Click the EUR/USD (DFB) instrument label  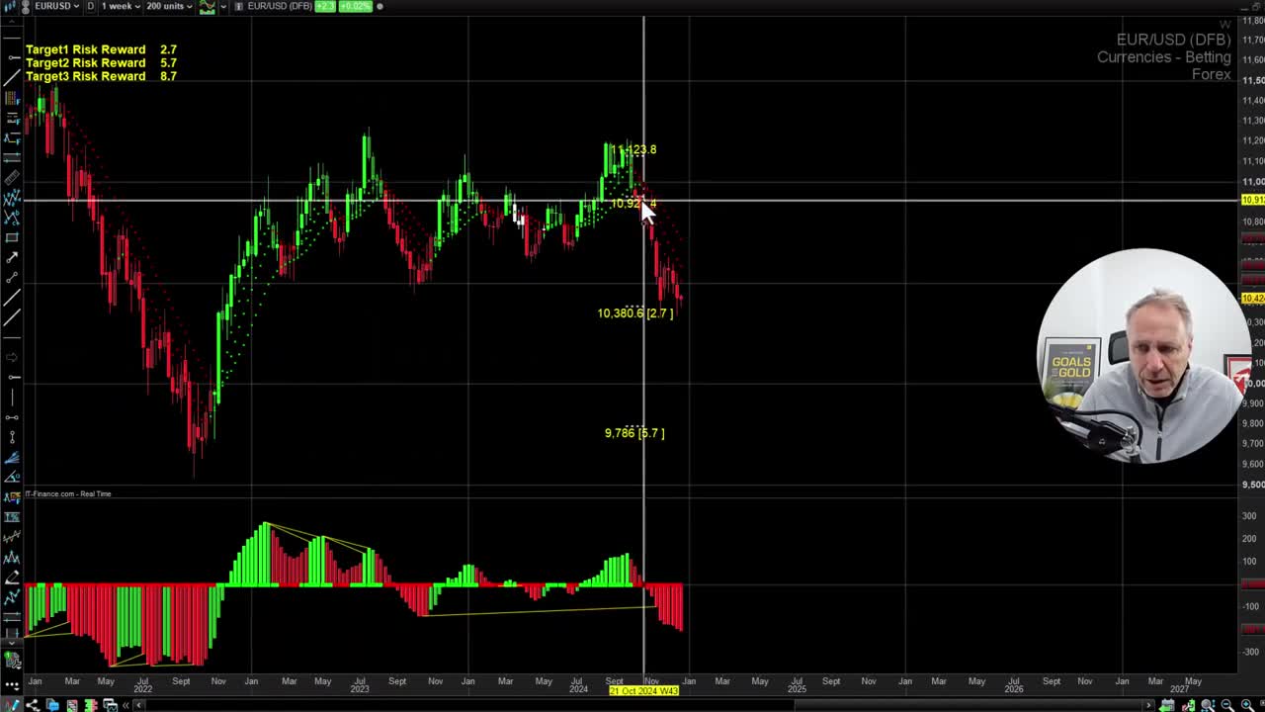pos(280,6)
